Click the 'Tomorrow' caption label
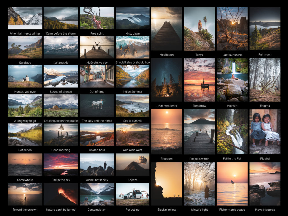Image resolution: width=288 pixels, height=216 pixels. click(199, 106)
